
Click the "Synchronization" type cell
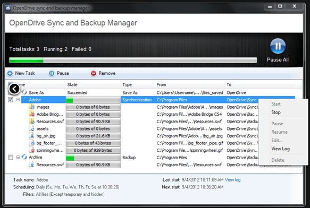[x=137, y=100]
